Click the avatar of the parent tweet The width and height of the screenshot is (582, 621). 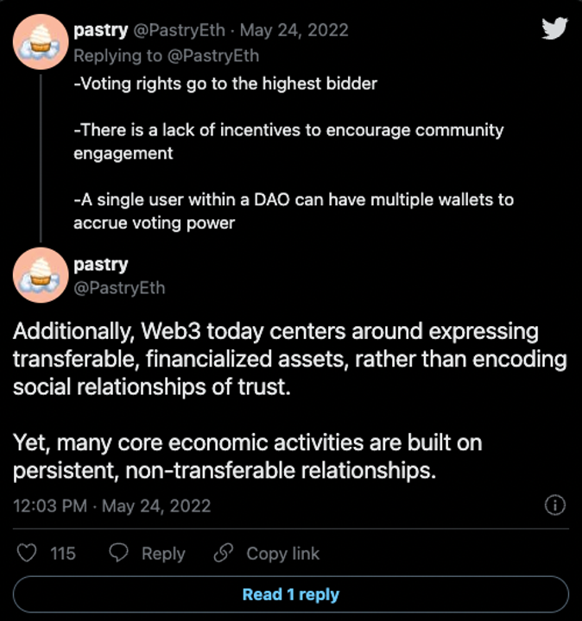tap(41, 42)
